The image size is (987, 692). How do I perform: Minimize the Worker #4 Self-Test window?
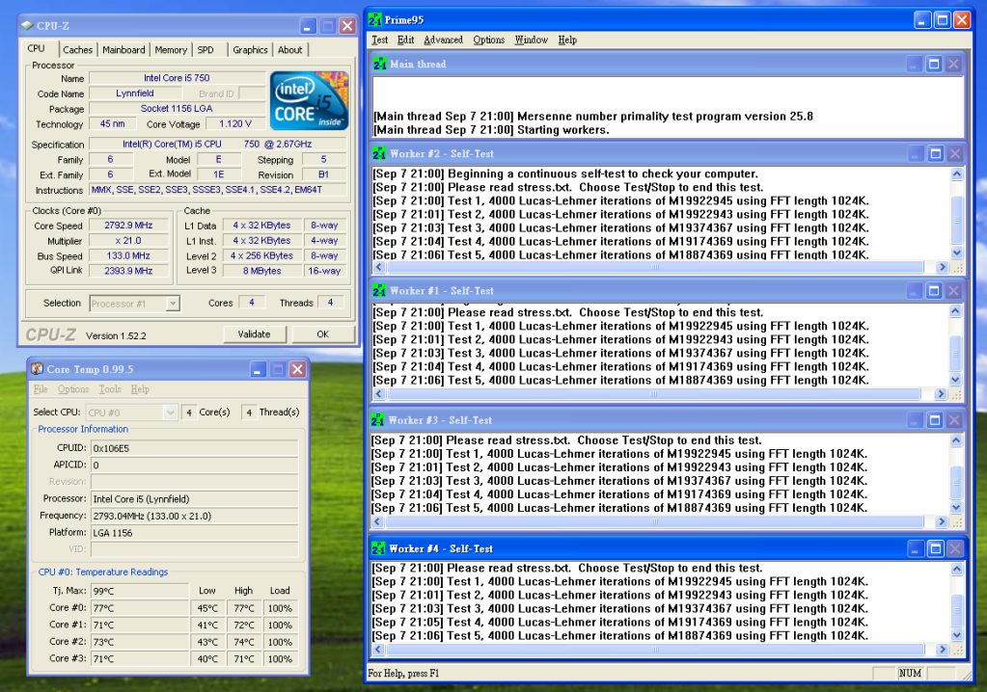[916, 548]
